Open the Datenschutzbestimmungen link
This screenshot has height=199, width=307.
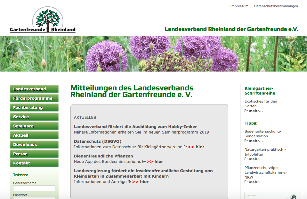(276, 6)
